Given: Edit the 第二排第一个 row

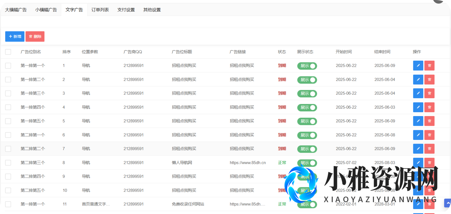Looking at the screenshot, I should click(x=418, y=135).
